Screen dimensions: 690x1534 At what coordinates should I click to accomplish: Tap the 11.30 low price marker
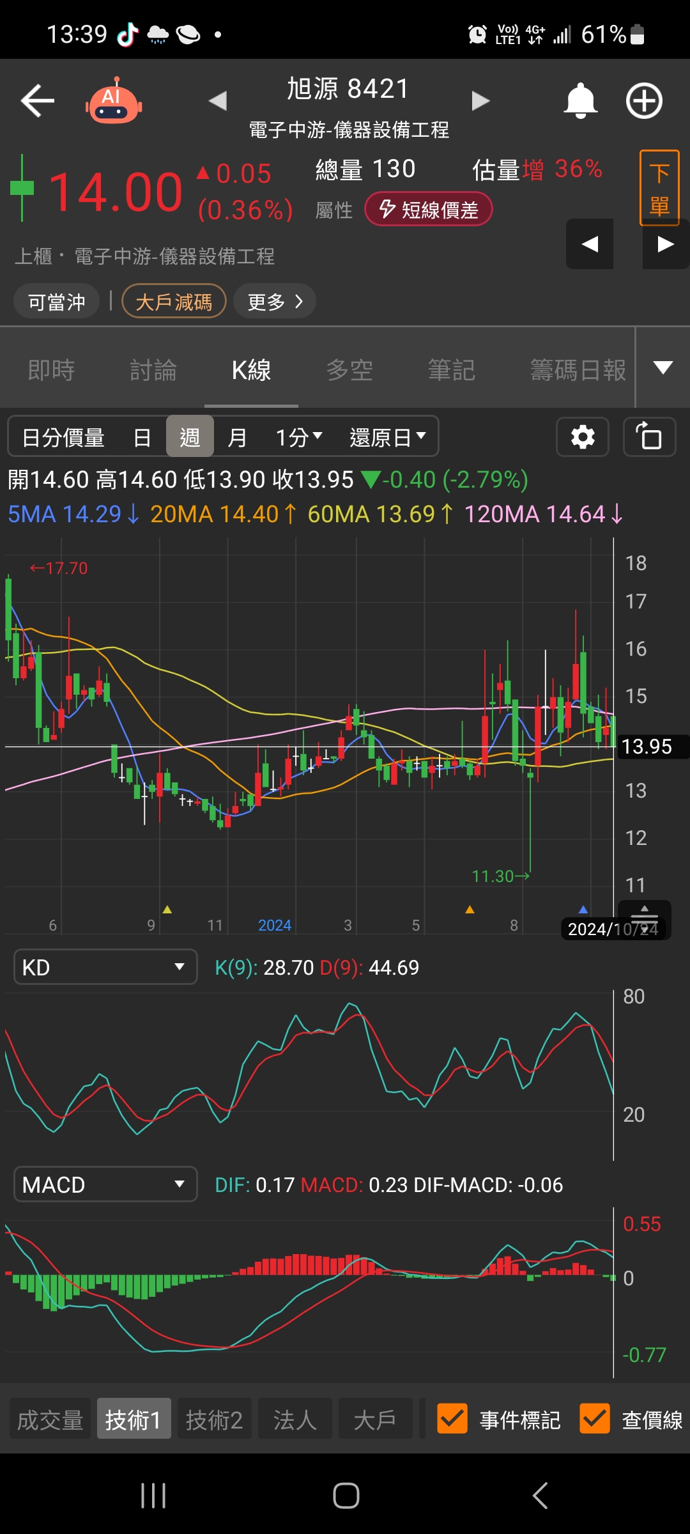tap(501, 876)
